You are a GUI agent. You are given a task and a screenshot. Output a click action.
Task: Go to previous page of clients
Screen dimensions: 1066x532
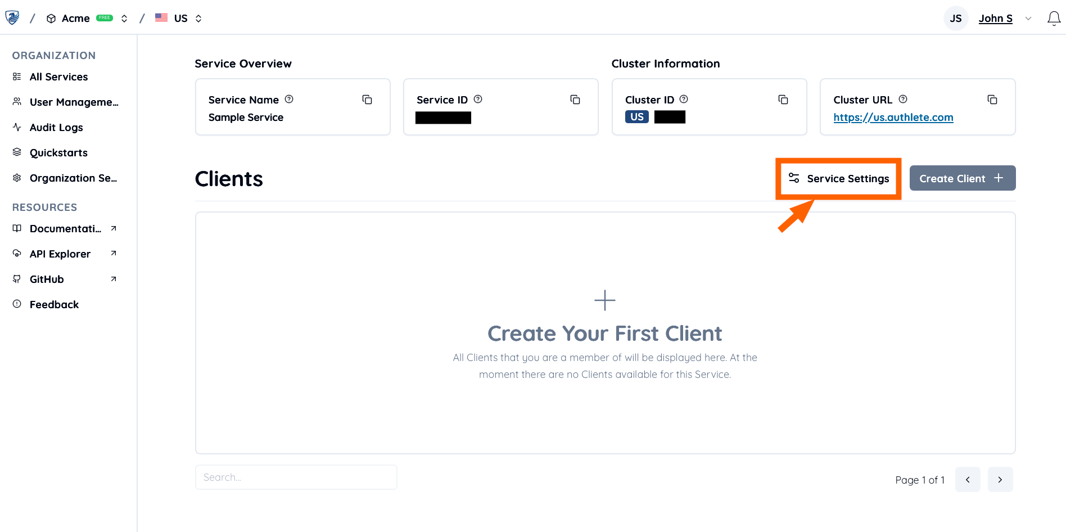(x=968, y=480)
